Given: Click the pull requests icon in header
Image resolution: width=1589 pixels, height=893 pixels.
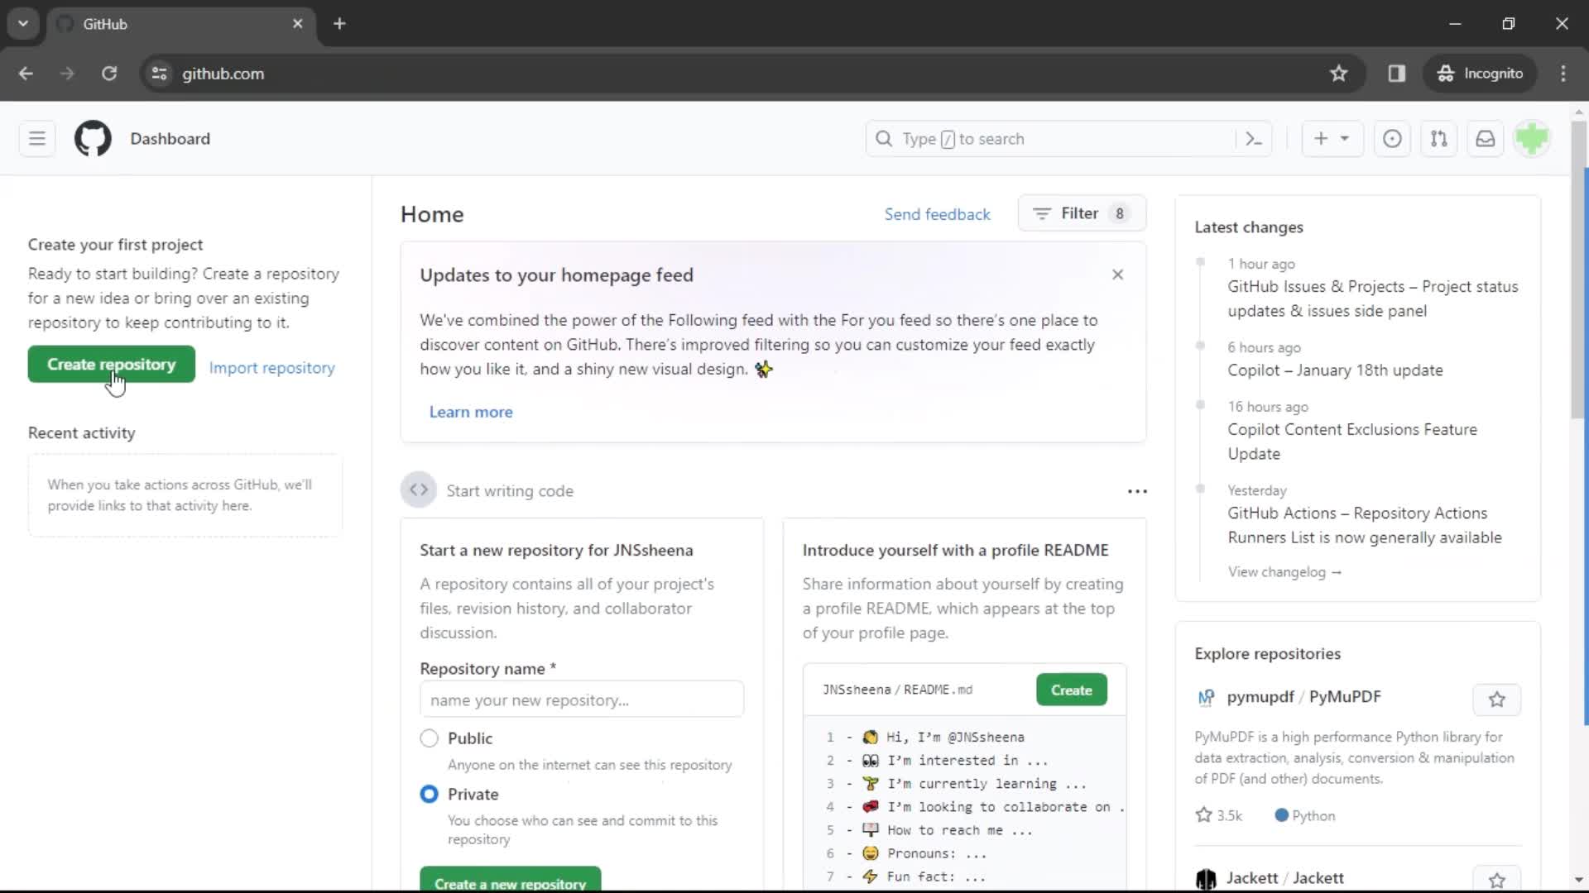Looking at the screenshot, I should (x=1438, y=138).
